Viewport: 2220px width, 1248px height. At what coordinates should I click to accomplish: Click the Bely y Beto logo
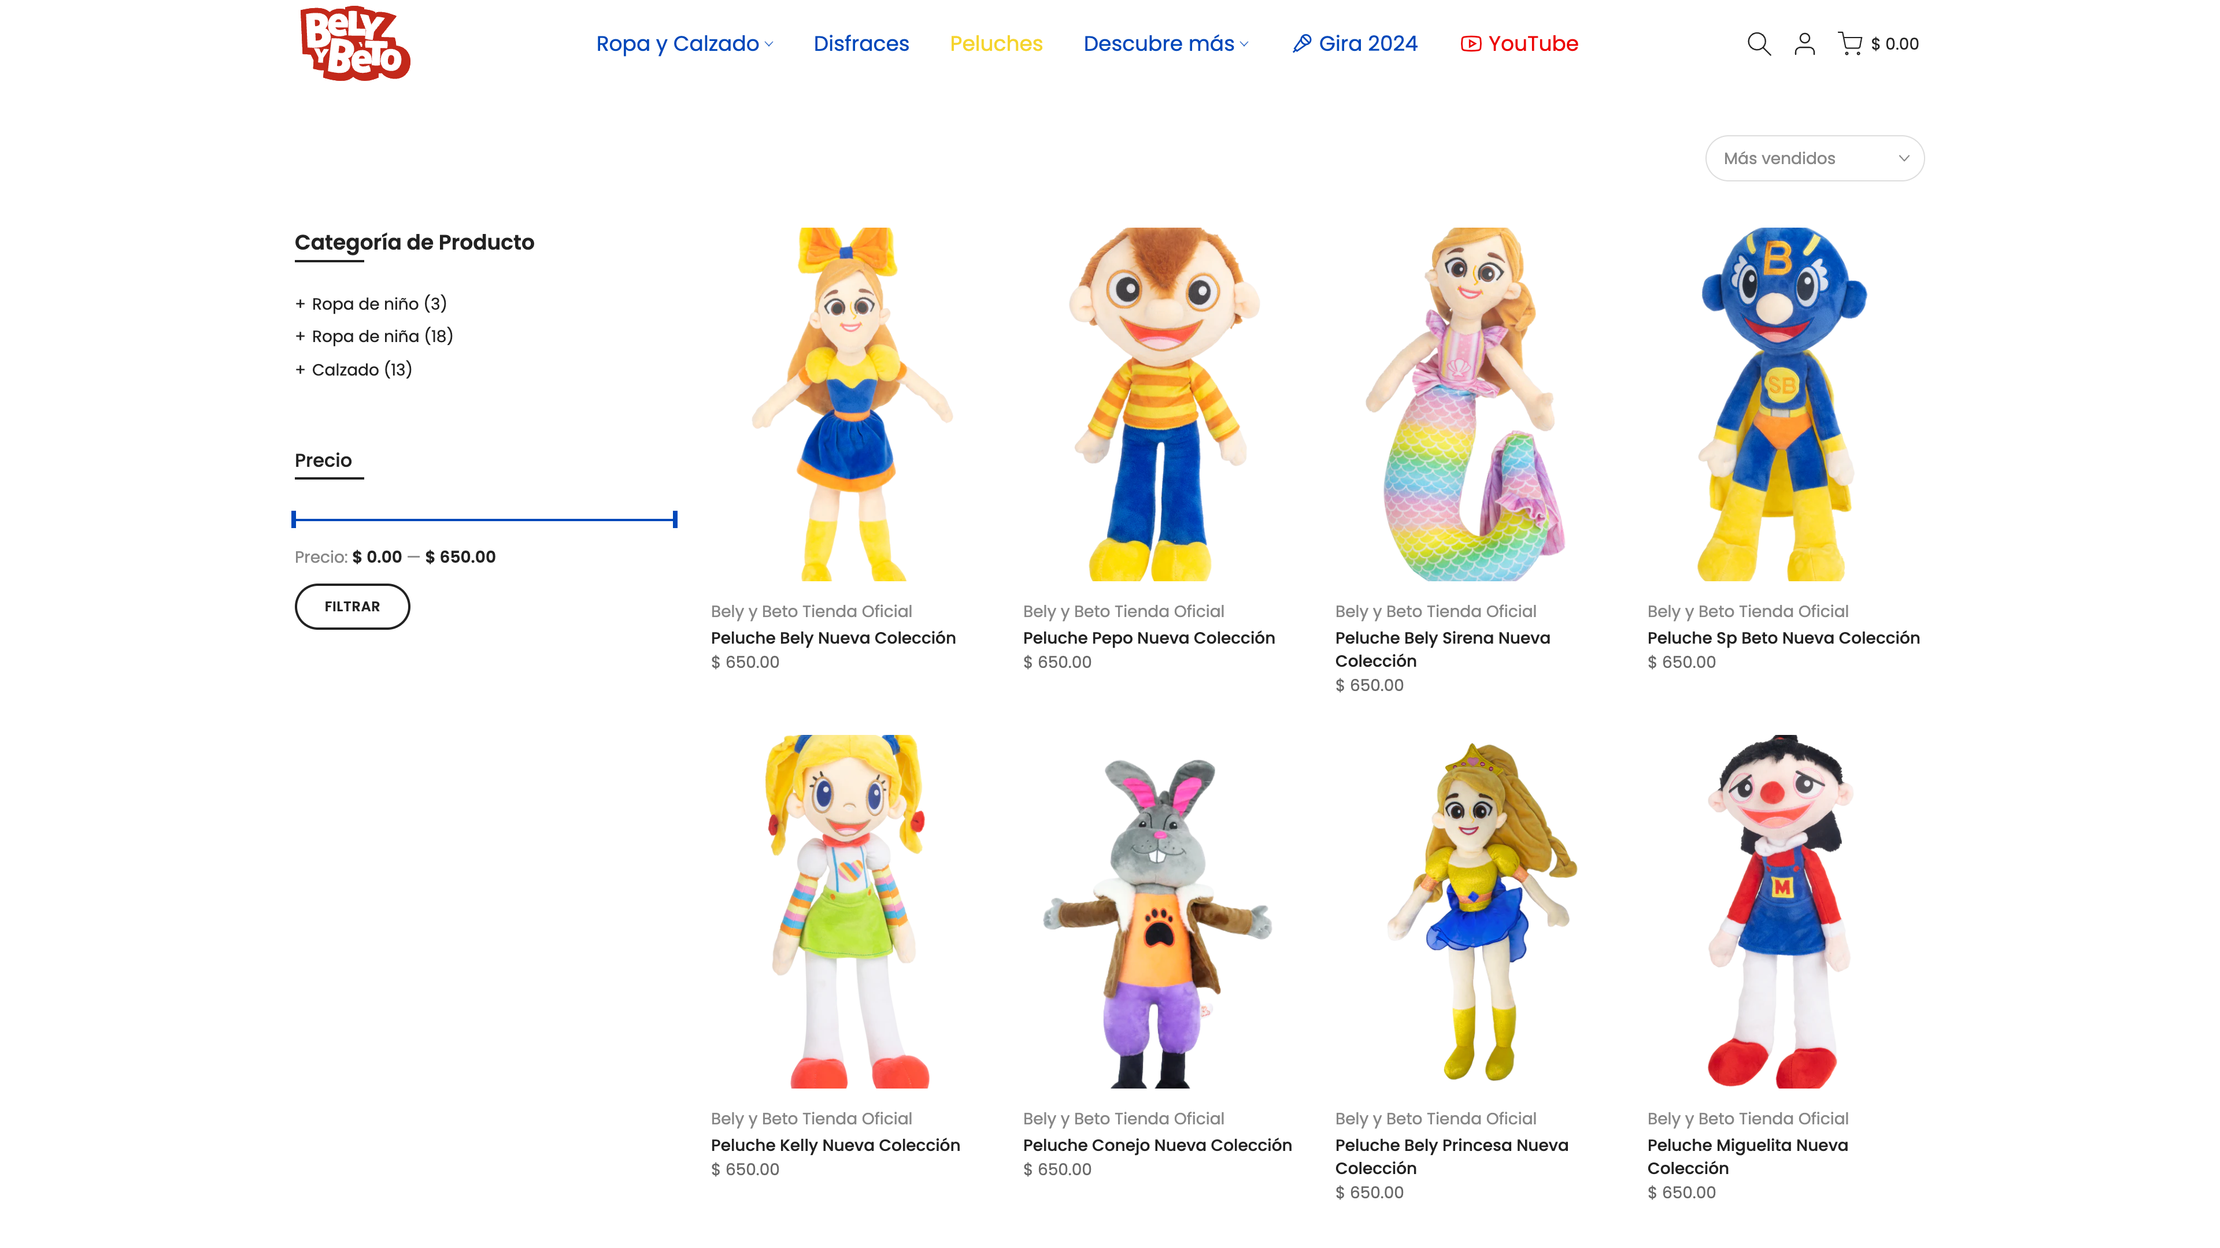(355, 44)
